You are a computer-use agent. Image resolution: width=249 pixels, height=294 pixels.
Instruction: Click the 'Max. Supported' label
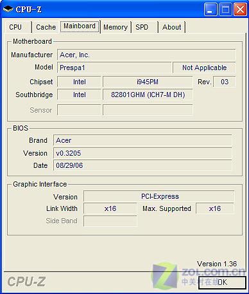167,208
